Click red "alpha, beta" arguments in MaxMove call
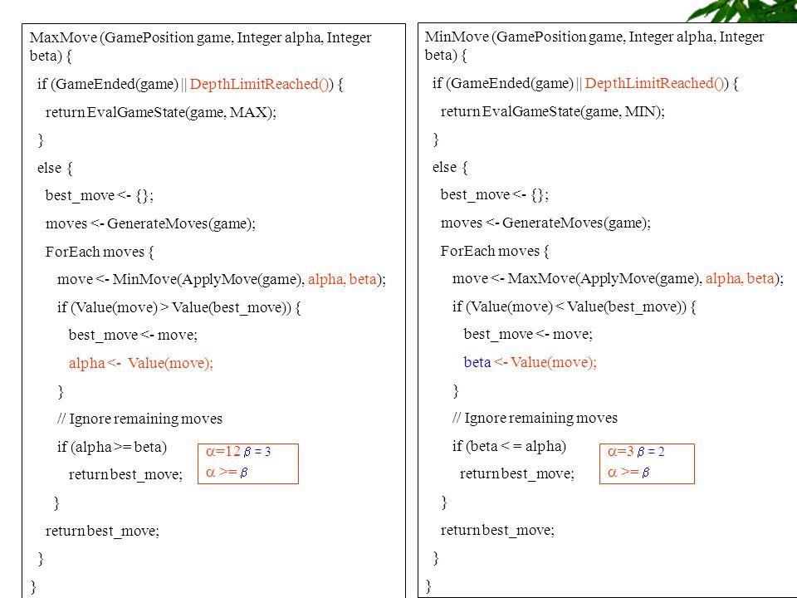The height and width of the screenshot is (598, 797). (x=740, y=279)
